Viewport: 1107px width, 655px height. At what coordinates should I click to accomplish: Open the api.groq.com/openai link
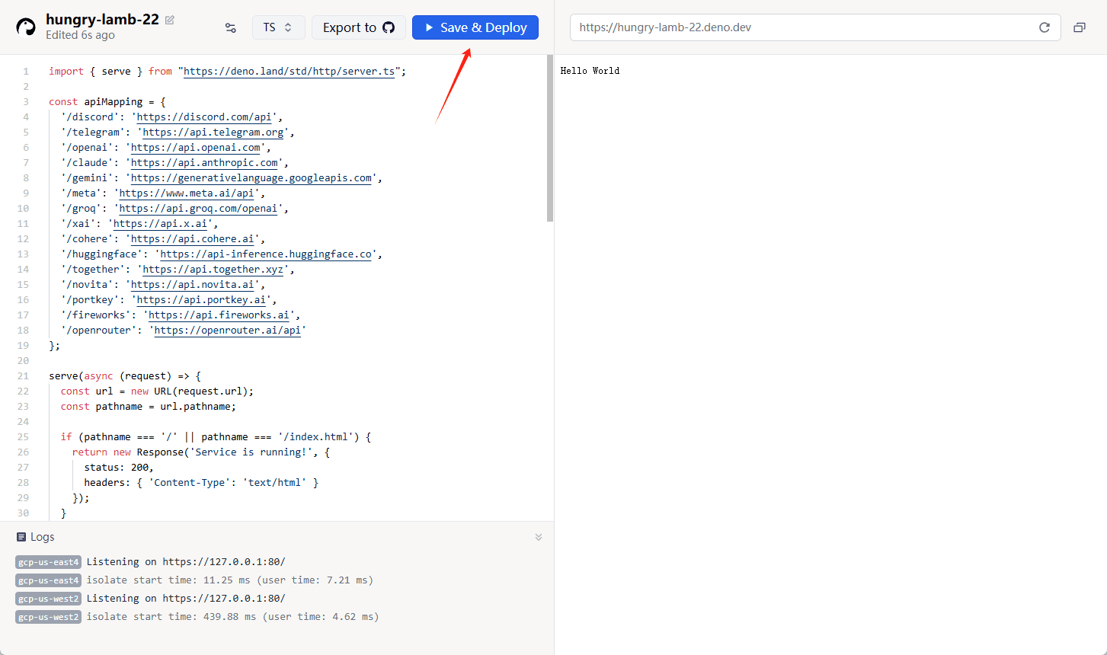[x=199, y=208]
